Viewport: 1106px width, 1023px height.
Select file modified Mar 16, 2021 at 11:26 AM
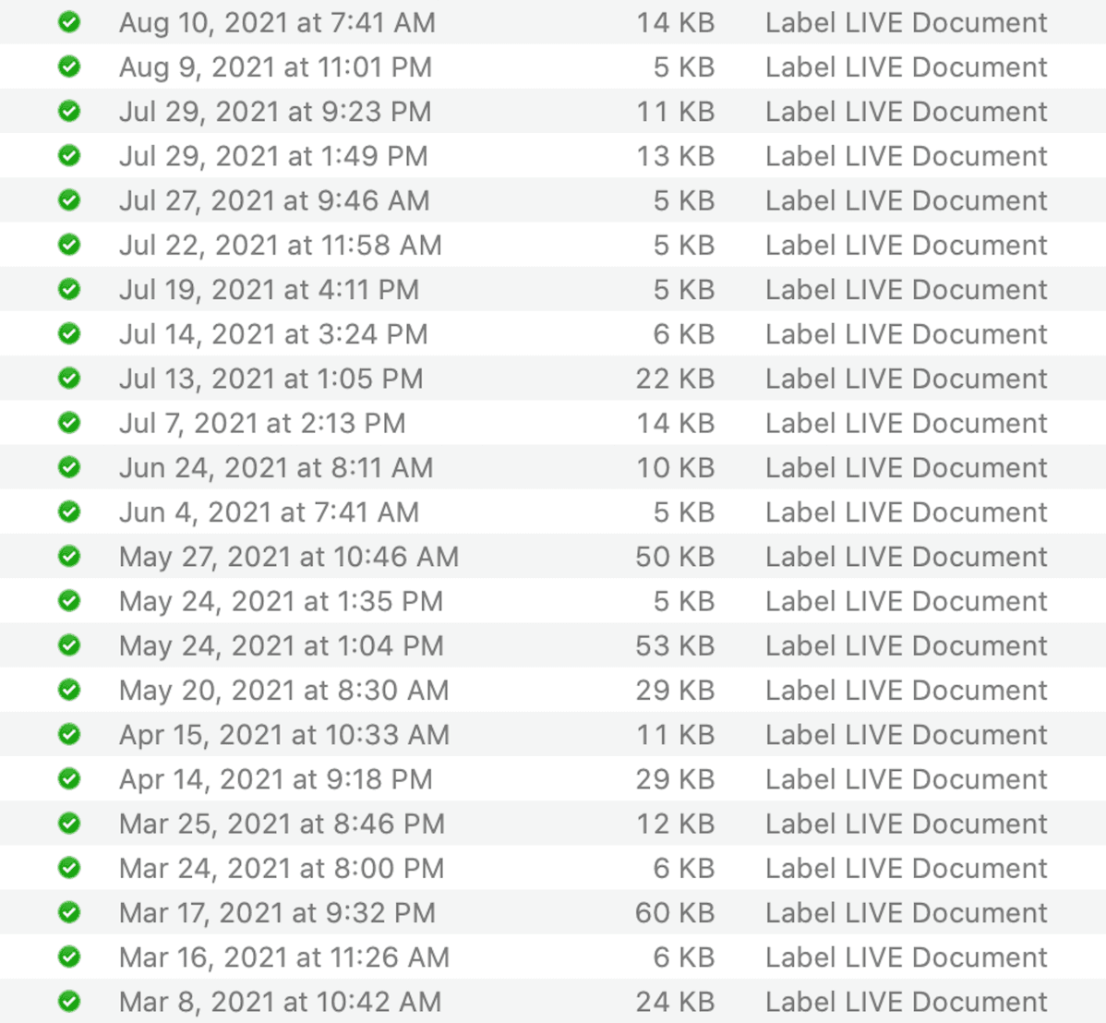283,957
